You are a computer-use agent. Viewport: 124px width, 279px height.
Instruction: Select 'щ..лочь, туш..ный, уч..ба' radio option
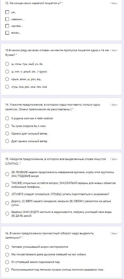[x=7, y=64]
